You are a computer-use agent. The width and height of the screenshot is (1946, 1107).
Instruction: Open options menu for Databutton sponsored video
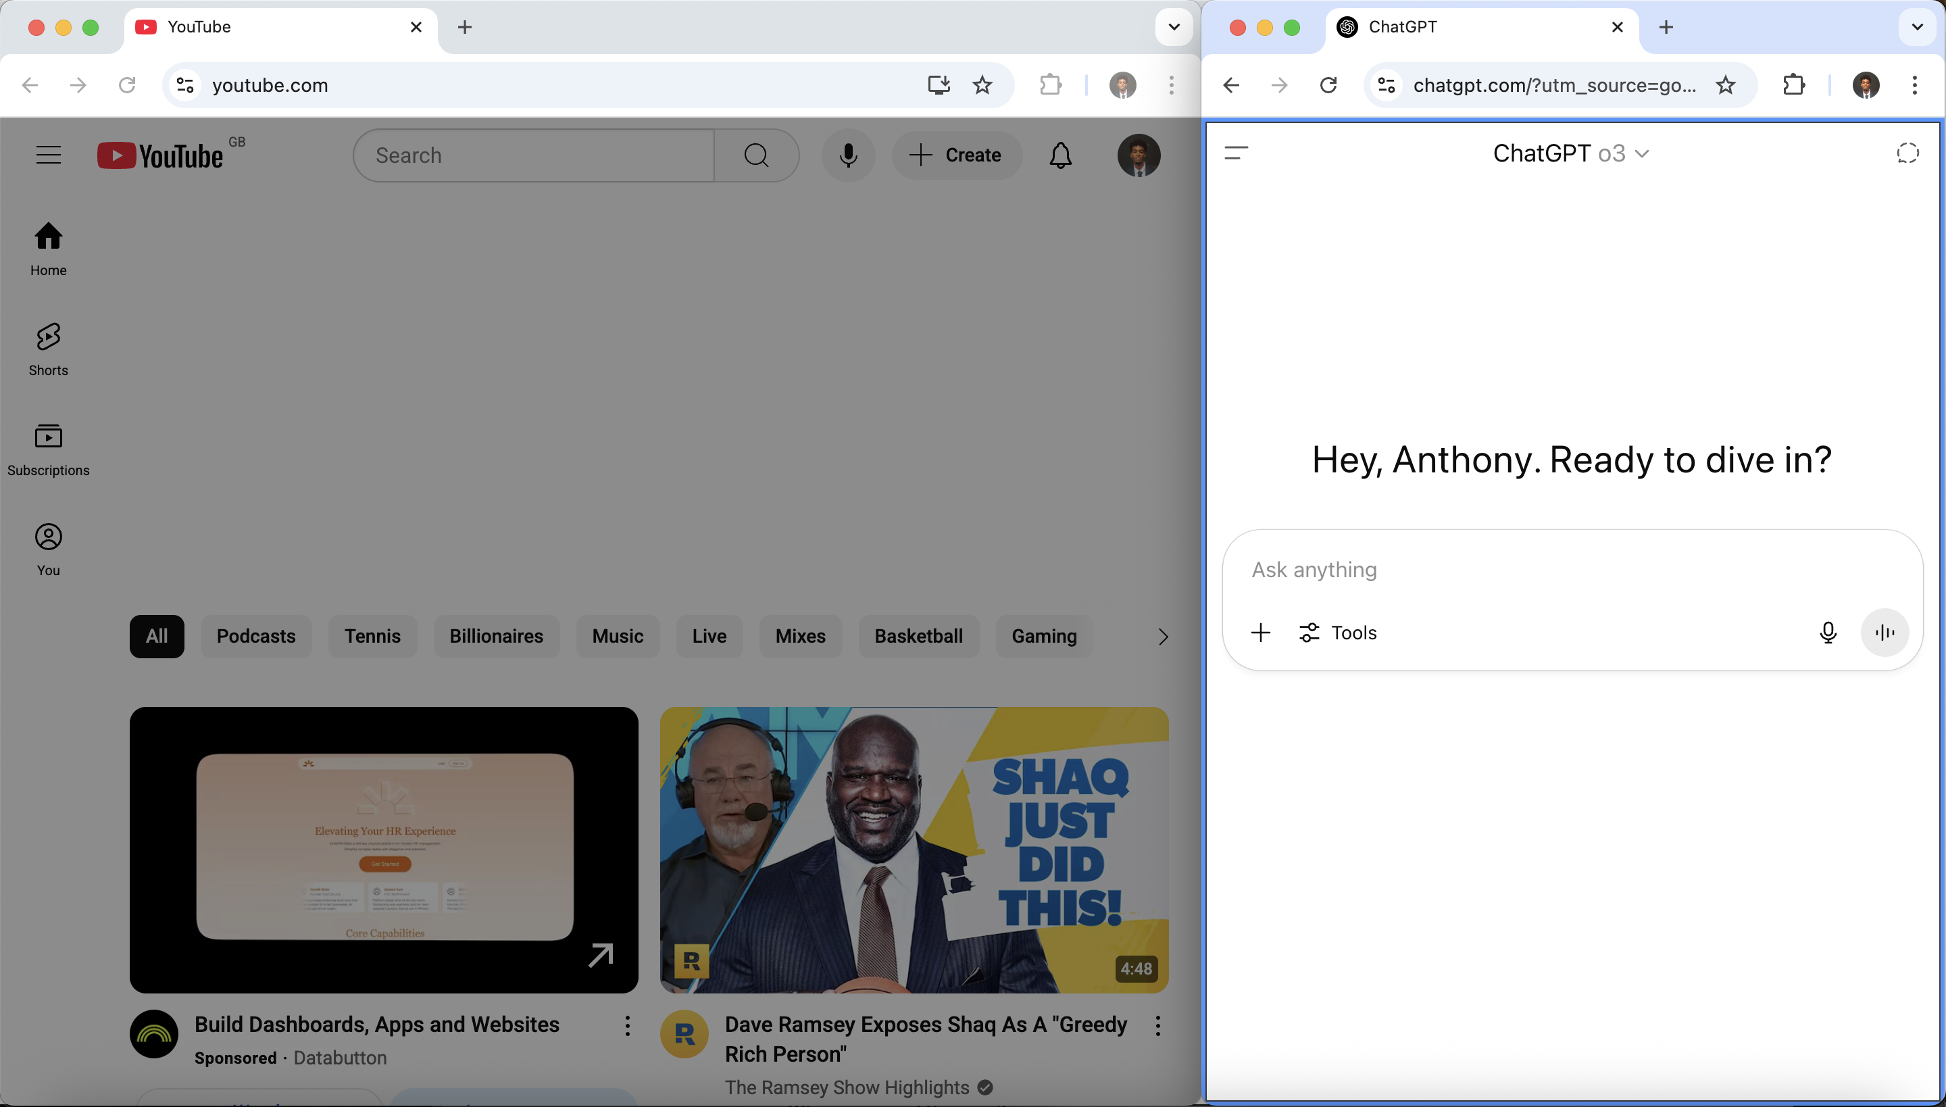tap(627, 1026)
